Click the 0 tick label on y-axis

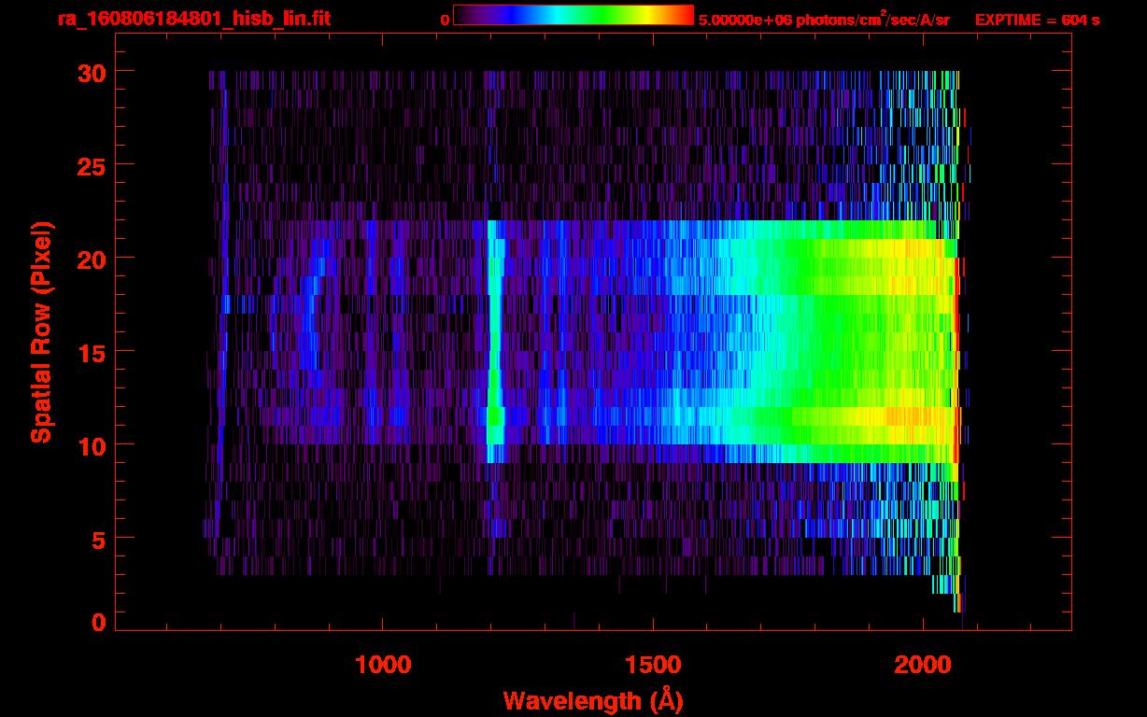point(98,622)
